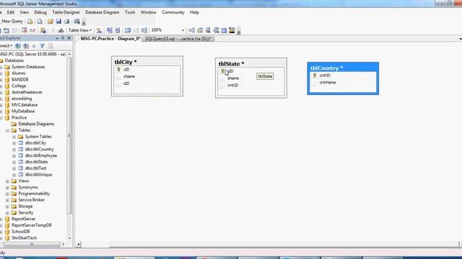This screenshot has height=259, width=462.
Task: Click the Manage Indexes and Keys icon
Action: click(200, 30)
